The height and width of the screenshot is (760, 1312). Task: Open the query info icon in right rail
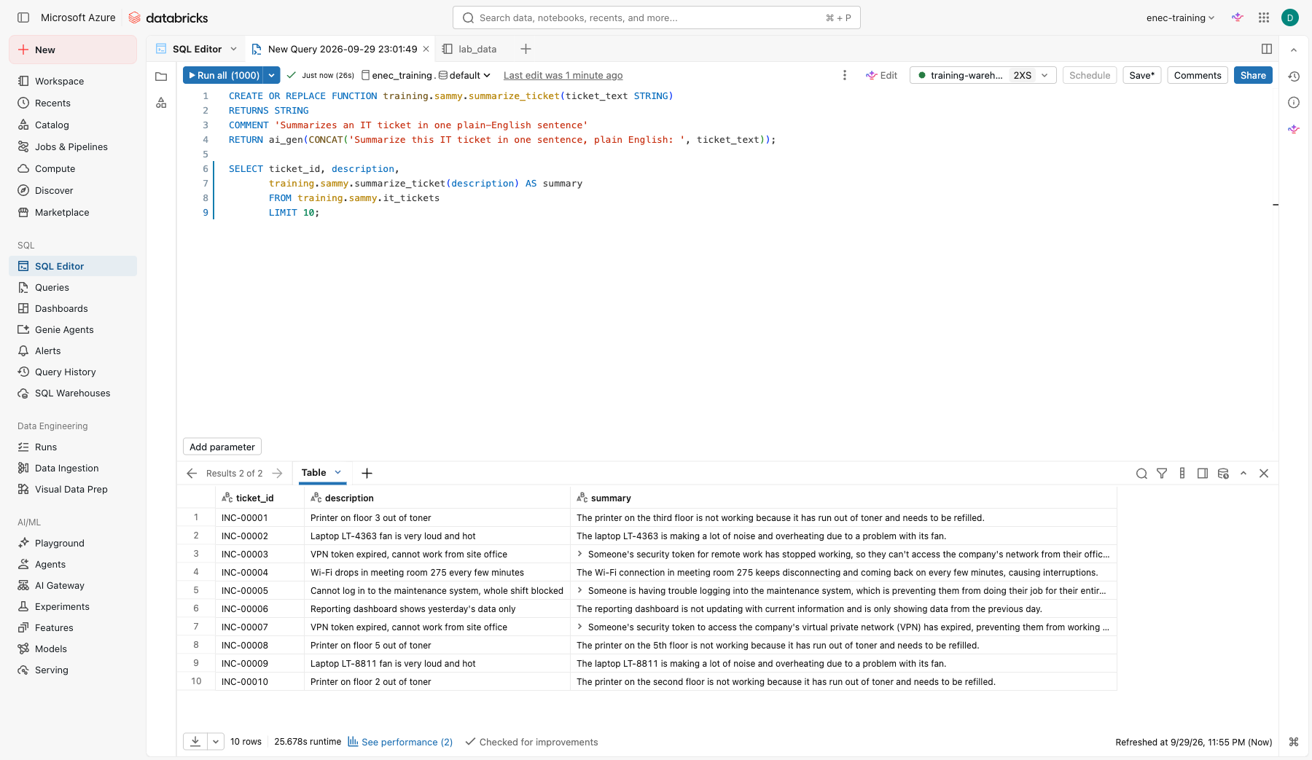pos(1294,103)
